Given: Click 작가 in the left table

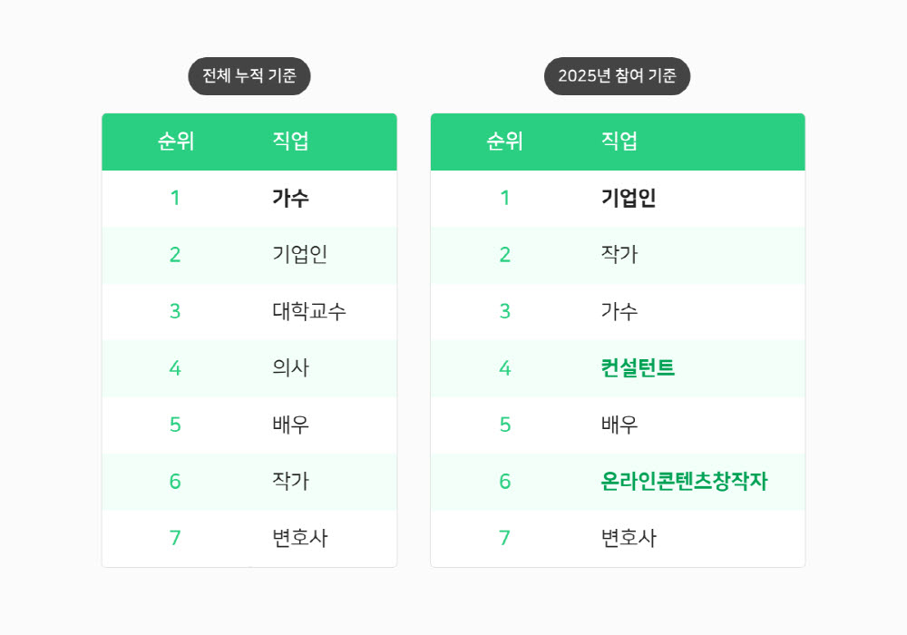Looking at the screenshot, I should coord(290,481).
